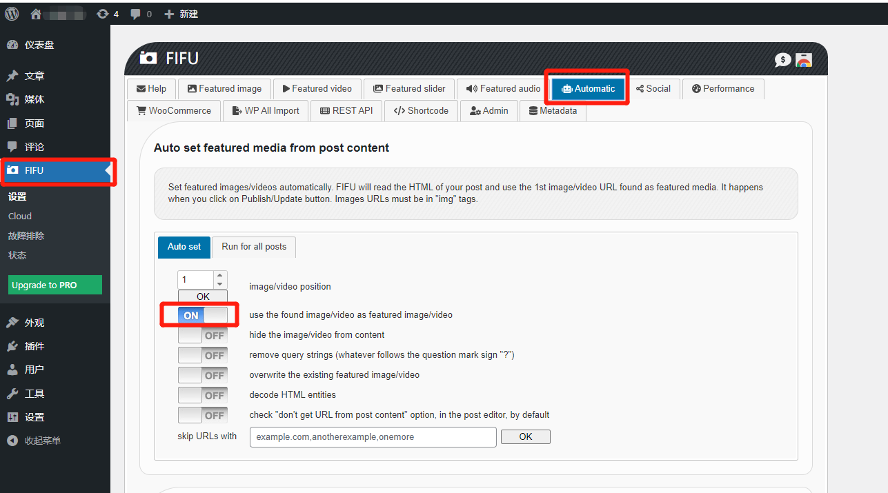The height and width of the screenshot is (493, 888).
Task: Select the Automatic tab
Action: [588, 89]
